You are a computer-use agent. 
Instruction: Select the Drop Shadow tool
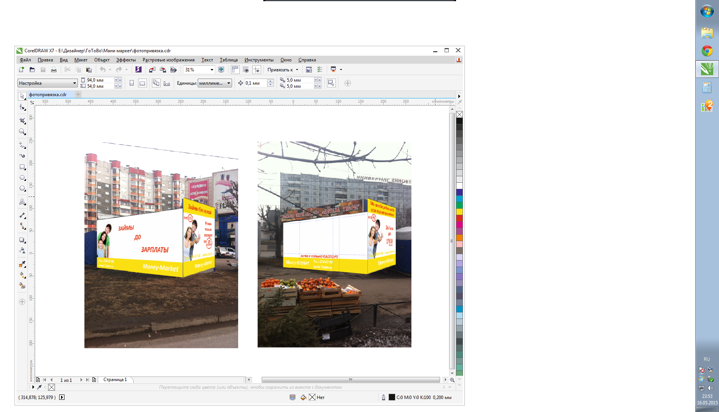[22, 240]
